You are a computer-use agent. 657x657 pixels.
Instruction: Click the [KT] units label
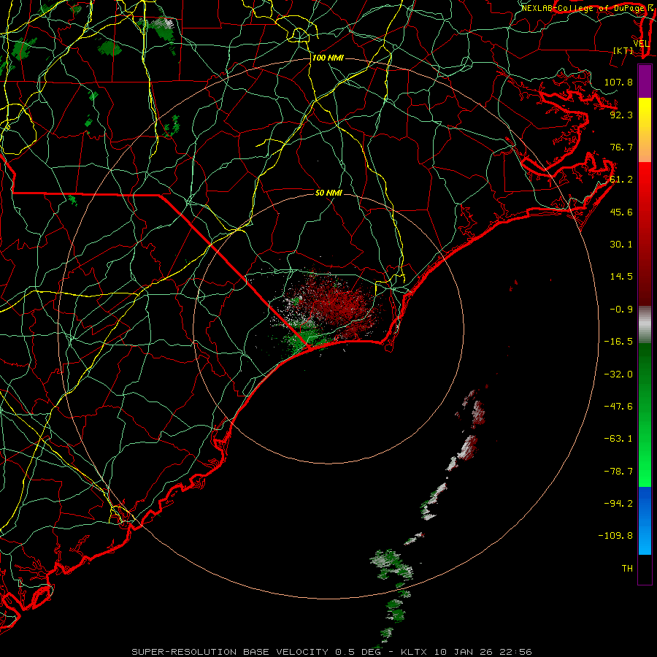623,50
